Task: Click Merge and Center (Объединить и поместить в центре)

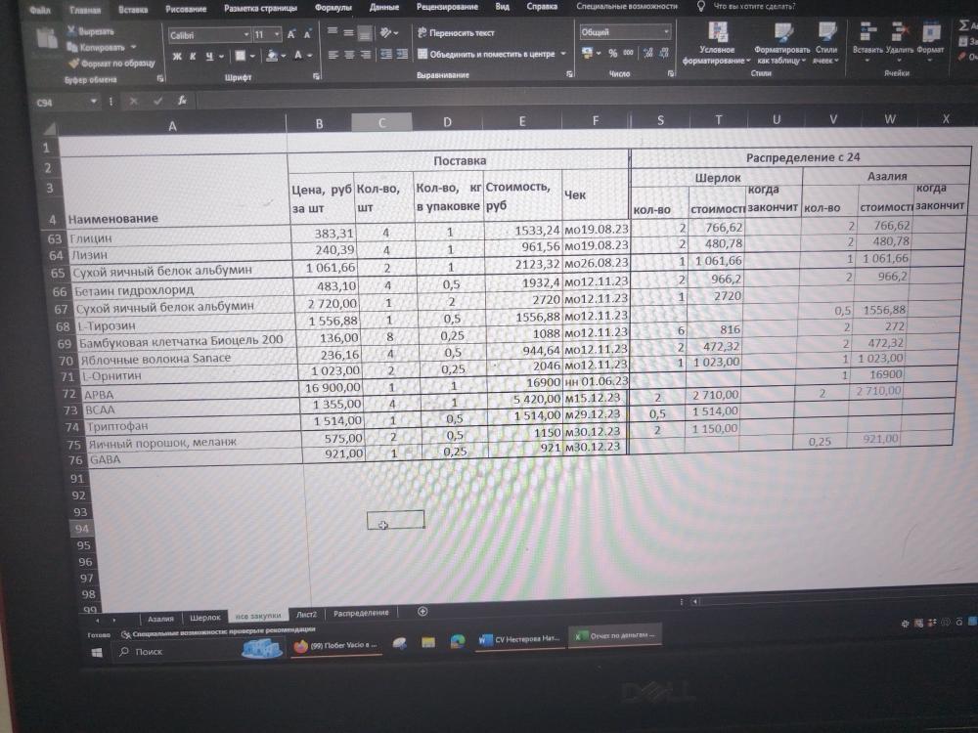Action: click(x=491, y=55)
